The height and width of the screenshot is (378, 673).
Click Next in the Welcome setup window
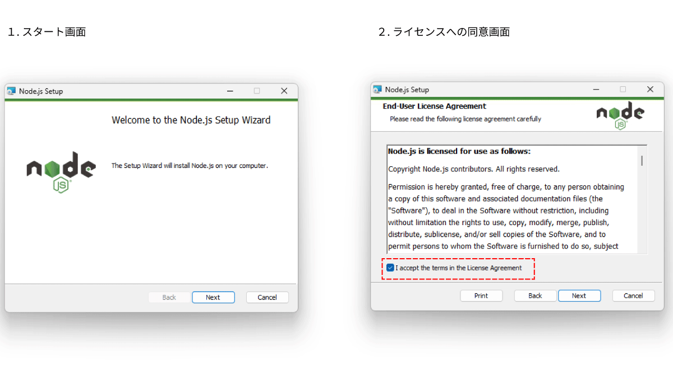coord(213,297)
